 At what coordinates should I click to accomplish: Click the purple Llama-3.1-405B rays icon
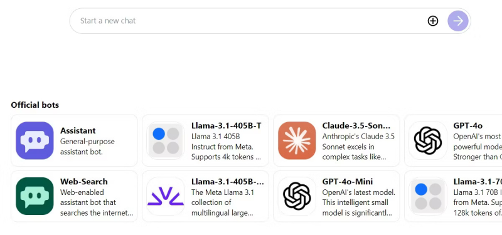pos(166,196)
